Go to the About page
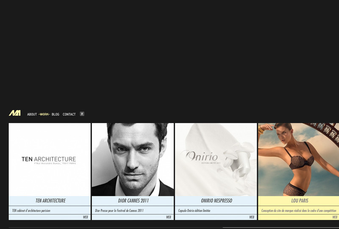The image size is (339, 229). click(x=32, y=114)
